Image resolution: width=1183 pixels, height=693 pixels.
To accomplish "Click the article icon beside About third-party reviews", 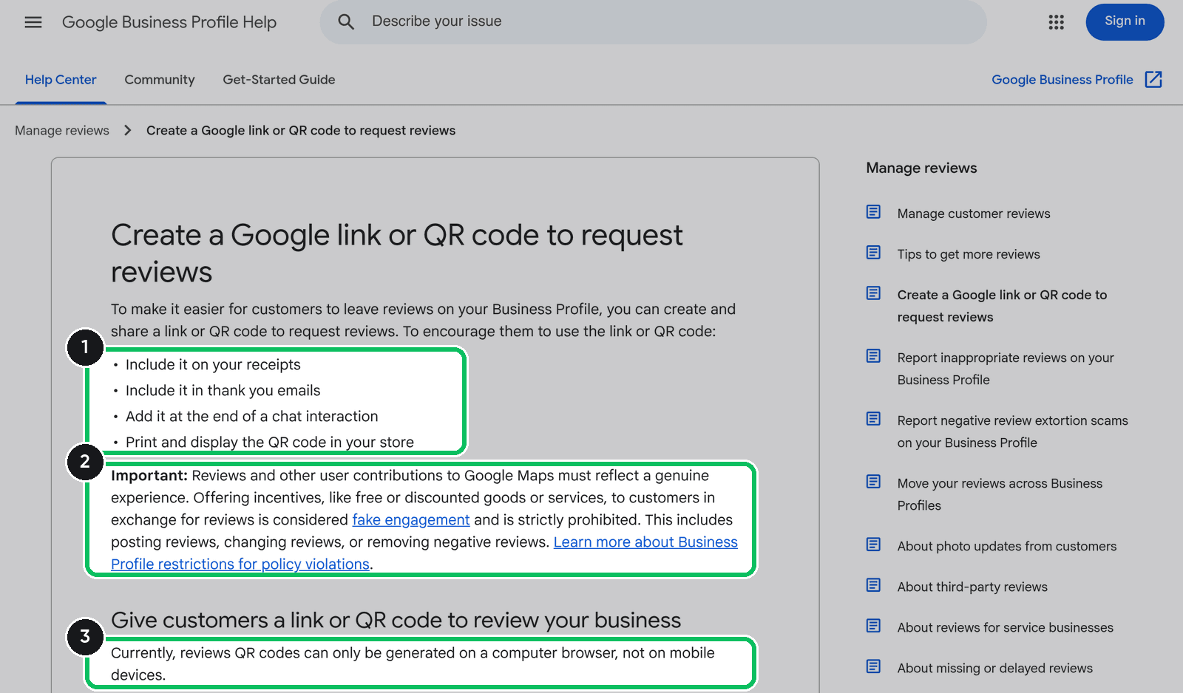I will [873, 585].
